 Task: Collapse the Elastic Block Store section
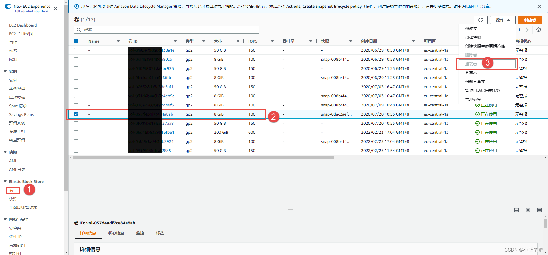(x=5, y=181)
